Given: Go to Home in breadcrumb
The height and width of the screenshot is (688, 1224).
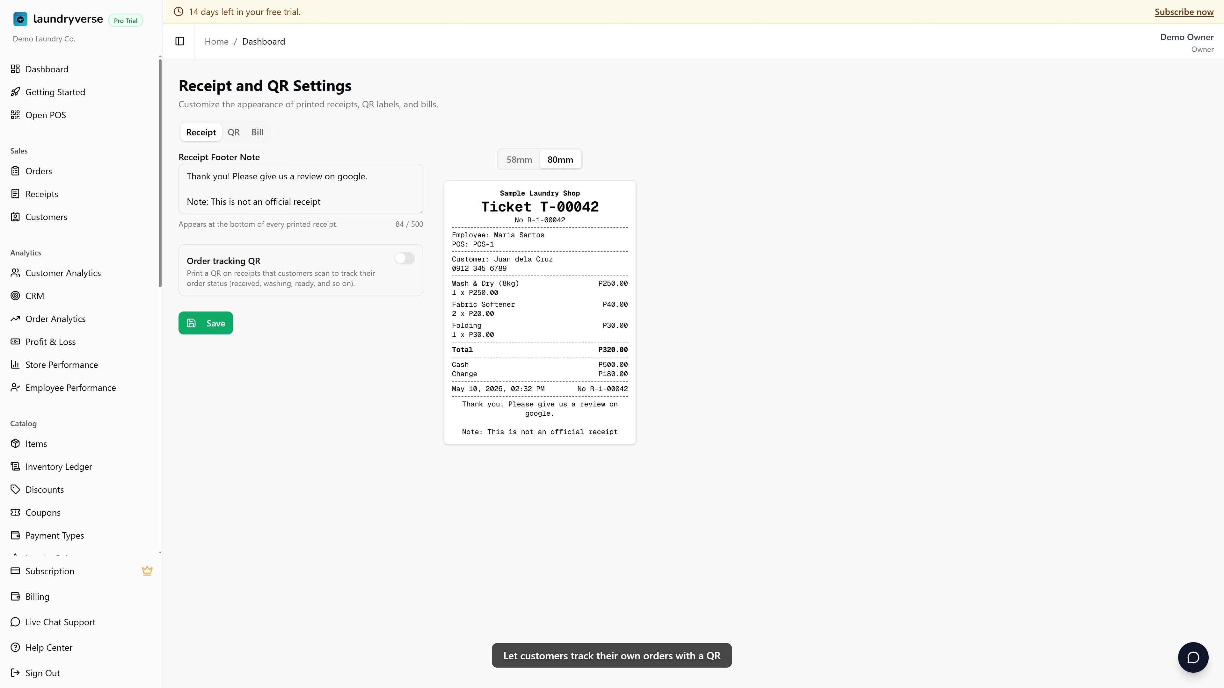Looking at the screenshot, I should tap(216, 41).
